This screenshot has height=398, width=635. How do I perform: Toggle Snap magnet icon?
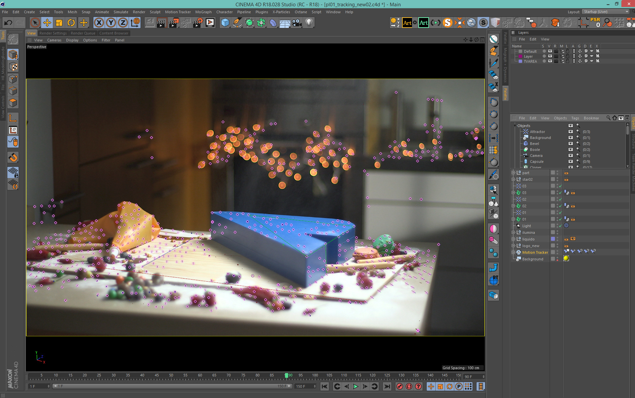[13, 157]
